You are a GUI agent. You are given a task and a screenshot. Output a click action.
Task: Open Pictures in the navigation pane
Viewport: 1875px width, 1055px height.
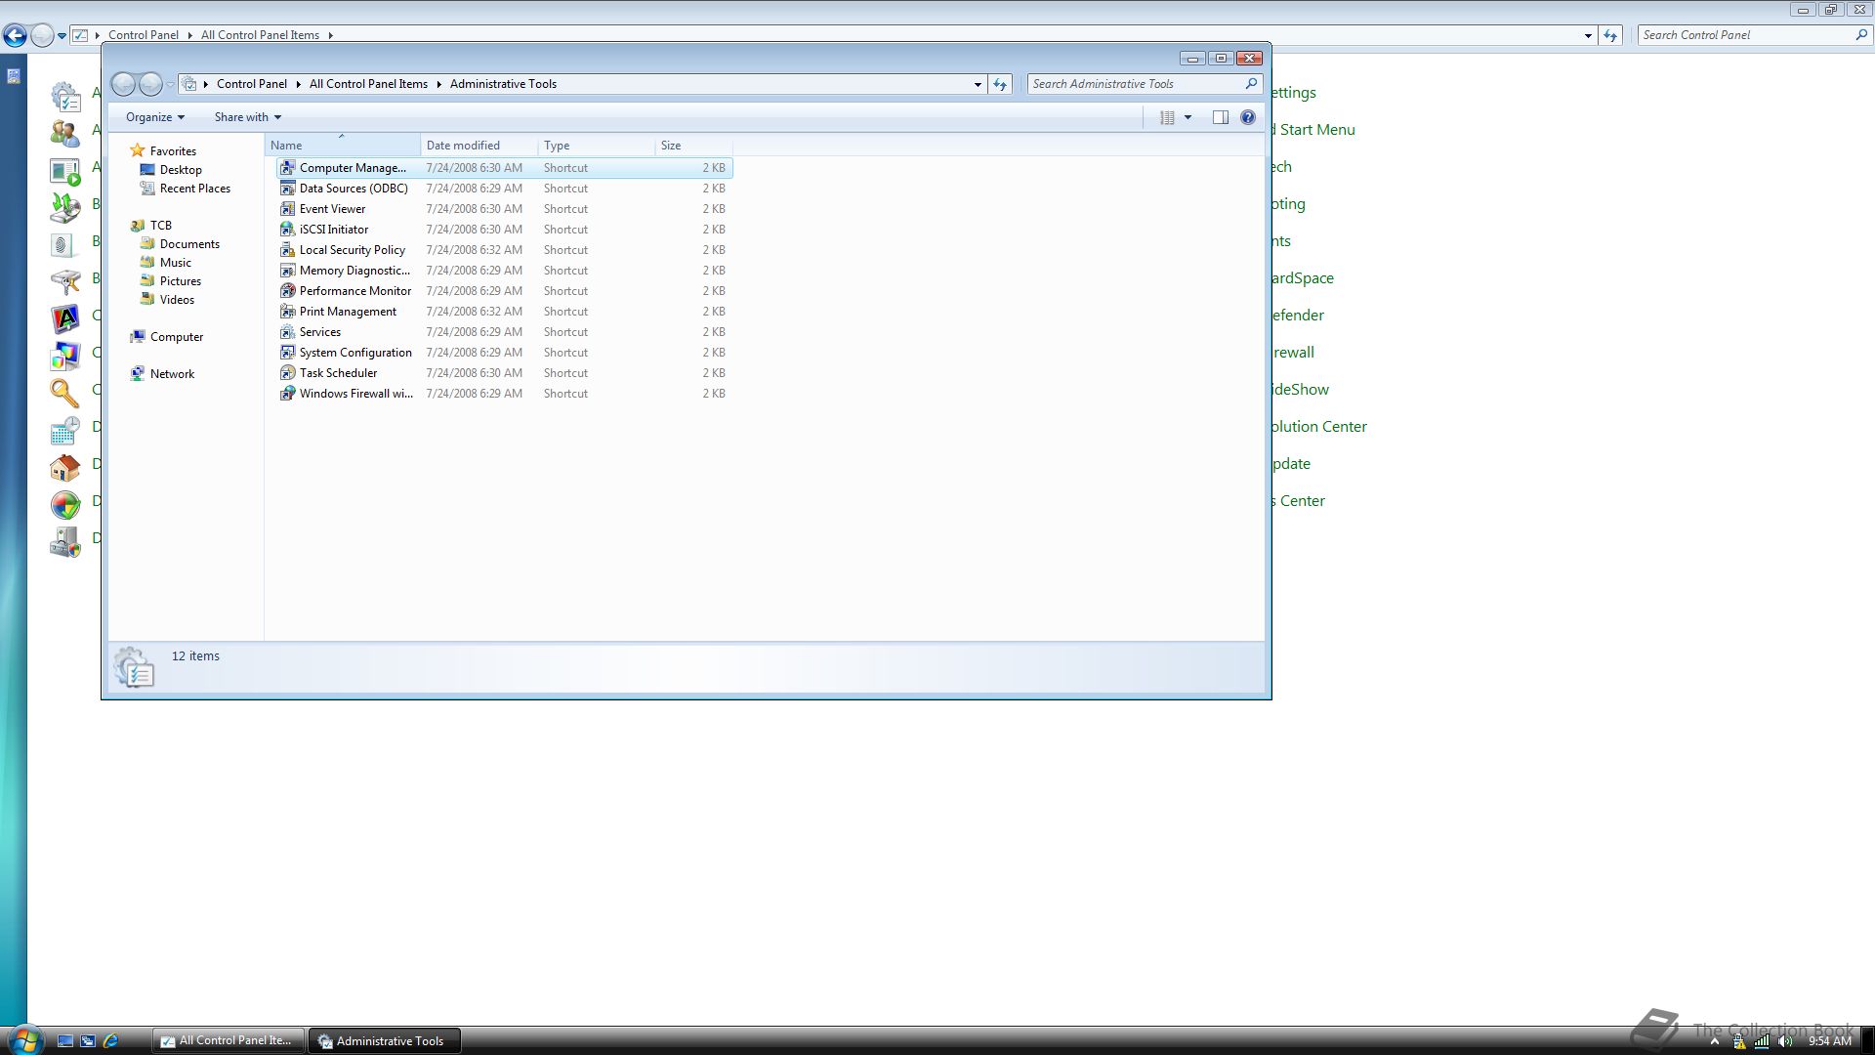181,281
